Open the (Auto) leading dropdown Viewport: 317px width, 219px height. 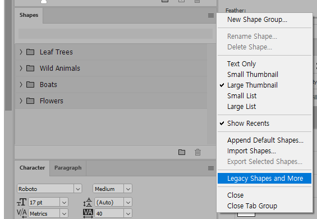tap(128, 202)
